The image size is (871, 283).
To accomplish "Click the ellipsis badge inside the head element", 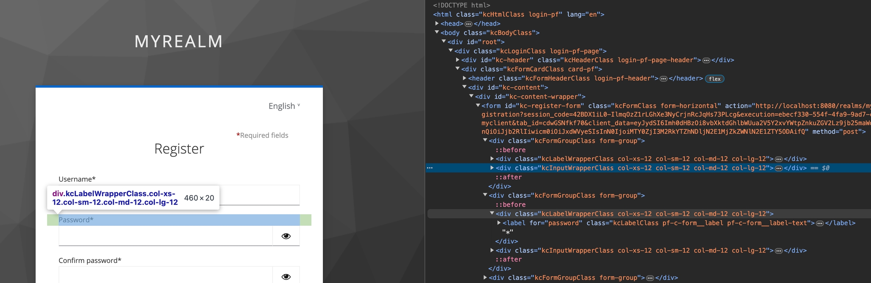I will pos(468,24).
